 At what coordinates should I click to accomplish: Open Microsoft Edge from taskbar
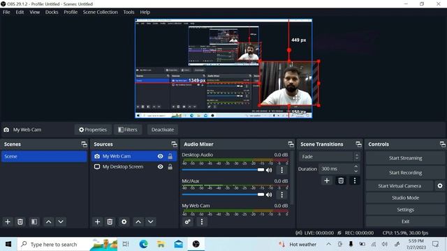point(143,244)
